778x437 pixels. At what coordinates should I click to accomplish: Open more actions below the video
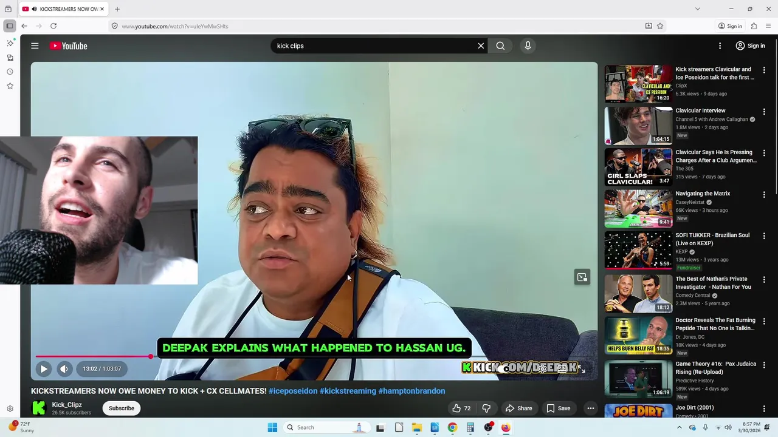tap(590, 408)
